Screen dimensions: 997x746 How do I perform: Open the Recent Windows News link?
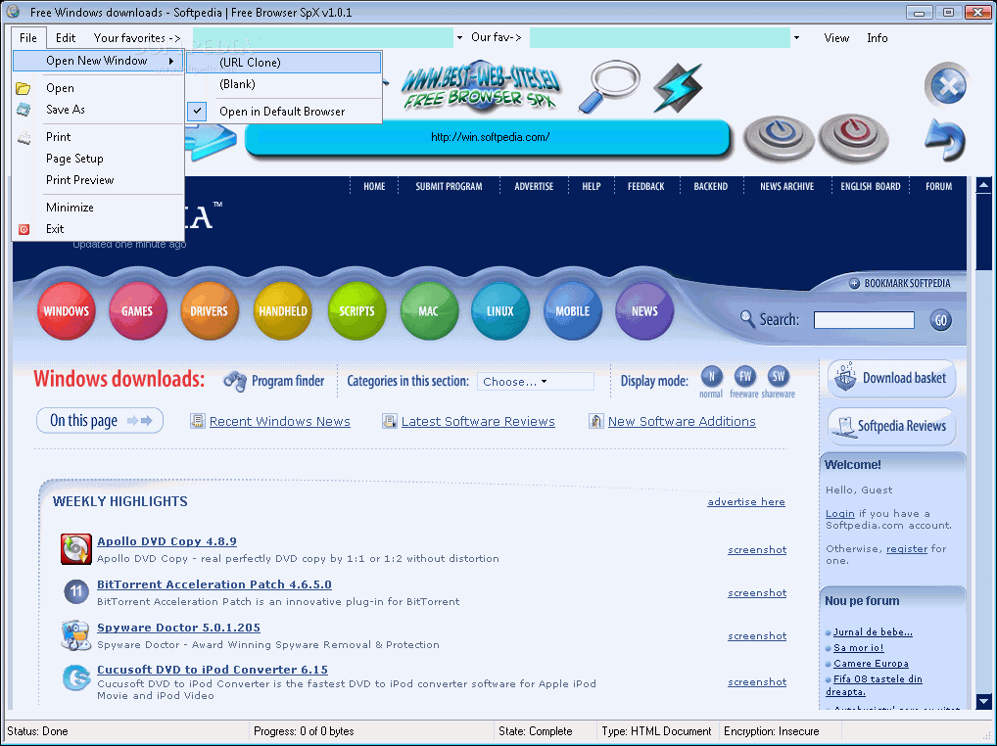pos(280,421)
